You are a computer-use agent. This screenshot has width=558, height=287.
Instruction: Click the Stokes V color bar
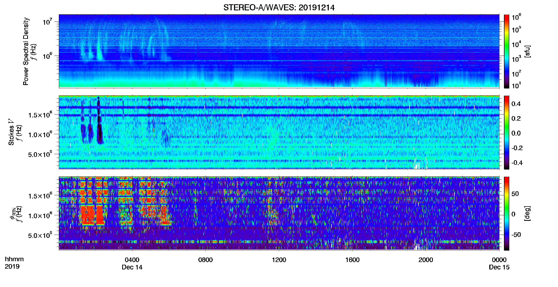pos(507,132)
